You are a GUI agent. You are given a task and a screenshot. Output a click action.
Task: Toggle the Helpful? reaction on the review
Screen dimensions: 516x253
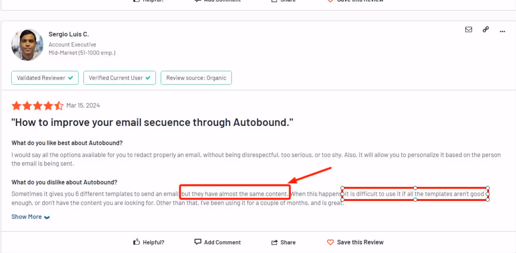click(x=149, y=242)
